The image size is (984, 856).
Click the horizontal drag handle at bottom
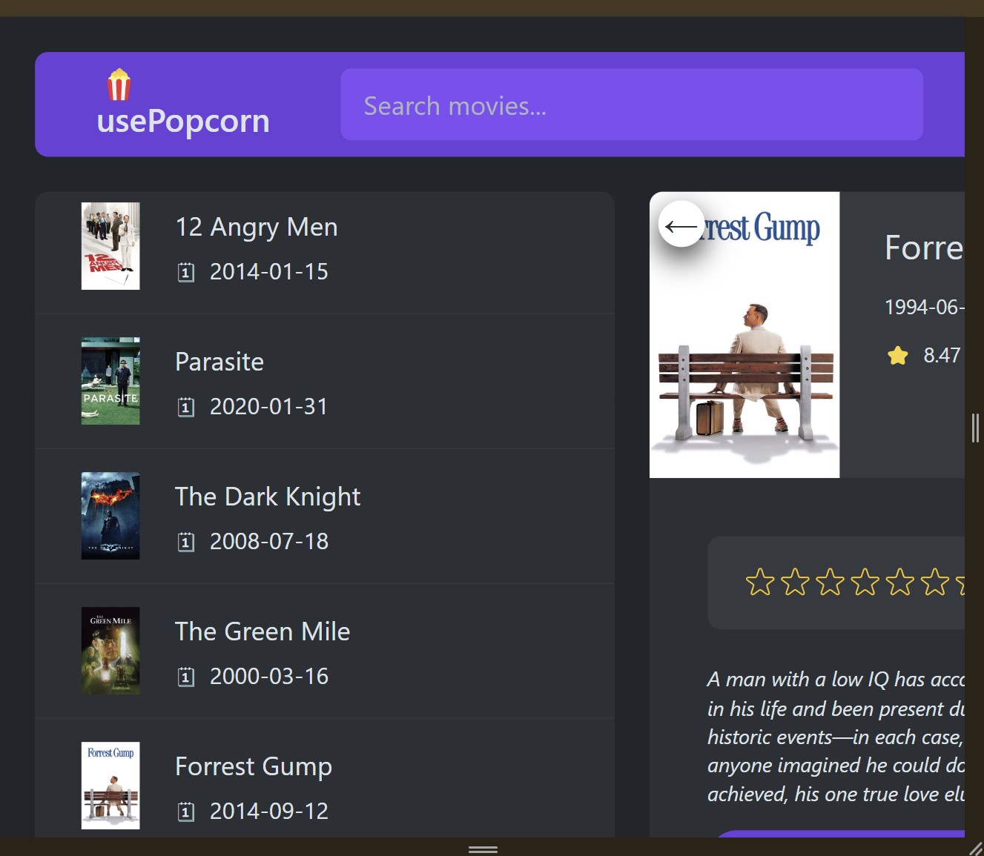[483, 849]
